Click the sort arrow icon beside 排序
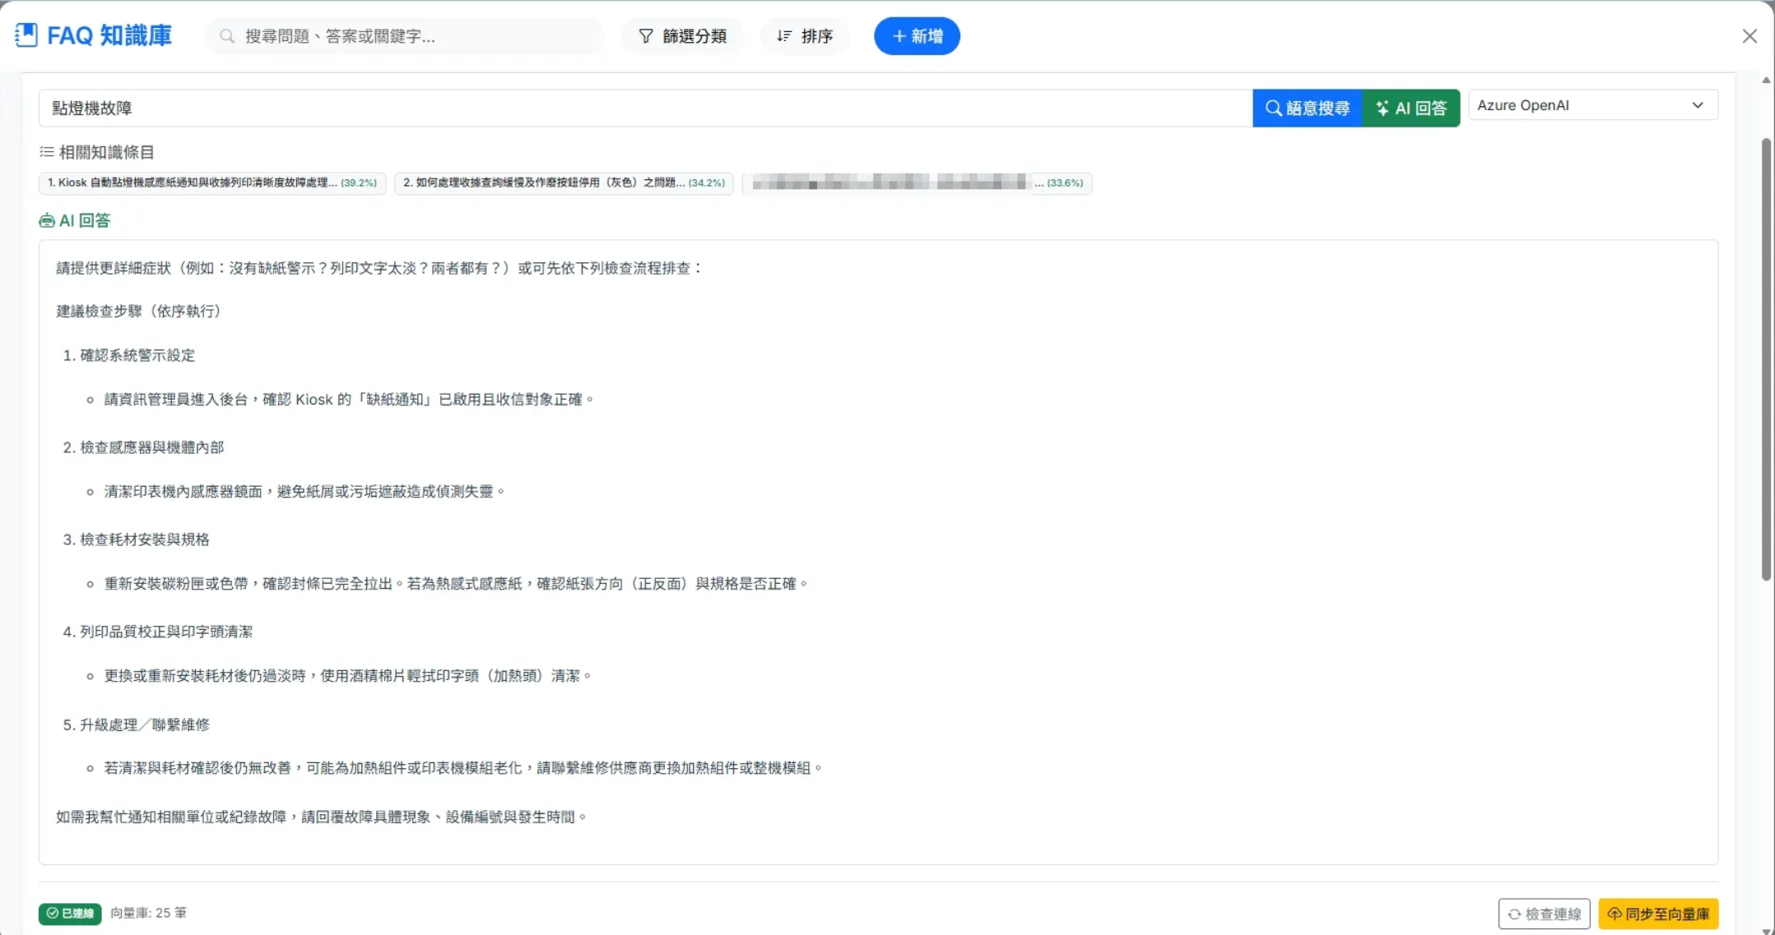The height and width of the screenshot is (935, 1775). [x=783, y=36]
